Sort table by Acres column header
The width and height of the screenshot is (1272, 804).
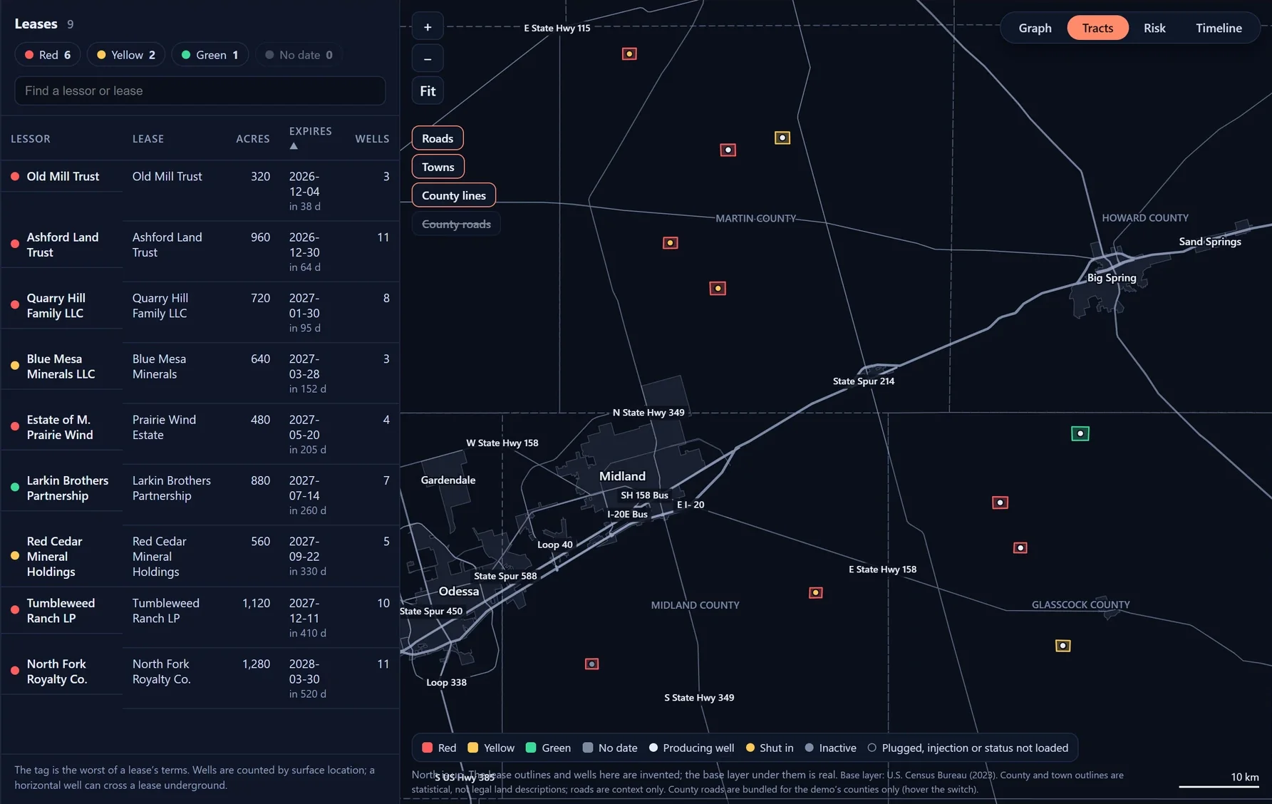pos(253,139)
